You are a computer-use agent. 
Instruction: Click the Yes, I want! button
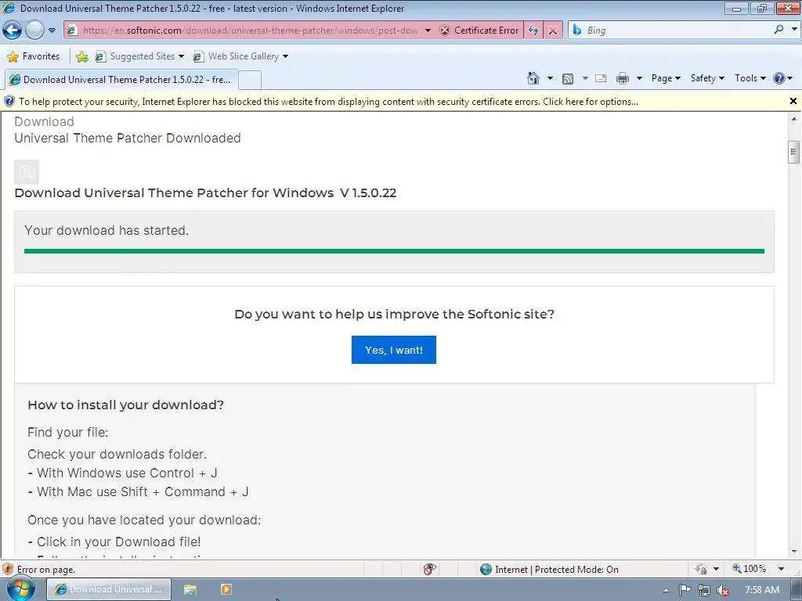point(394,350)
